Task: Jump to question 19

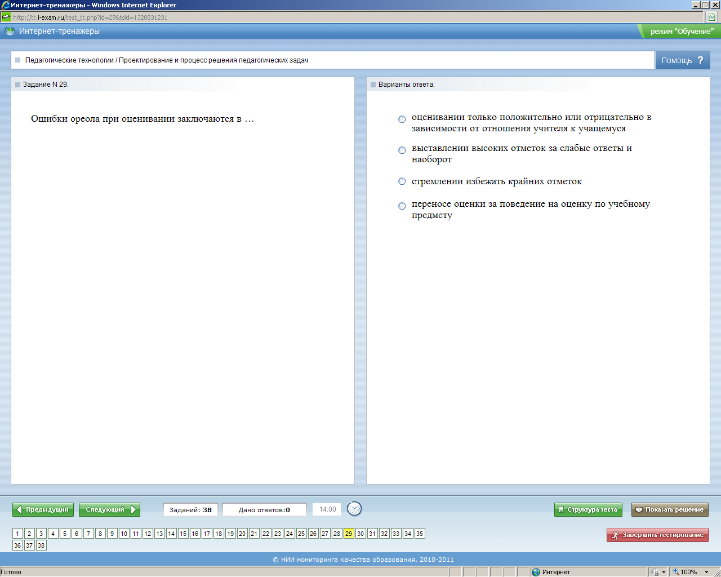Action: point(230,534)
